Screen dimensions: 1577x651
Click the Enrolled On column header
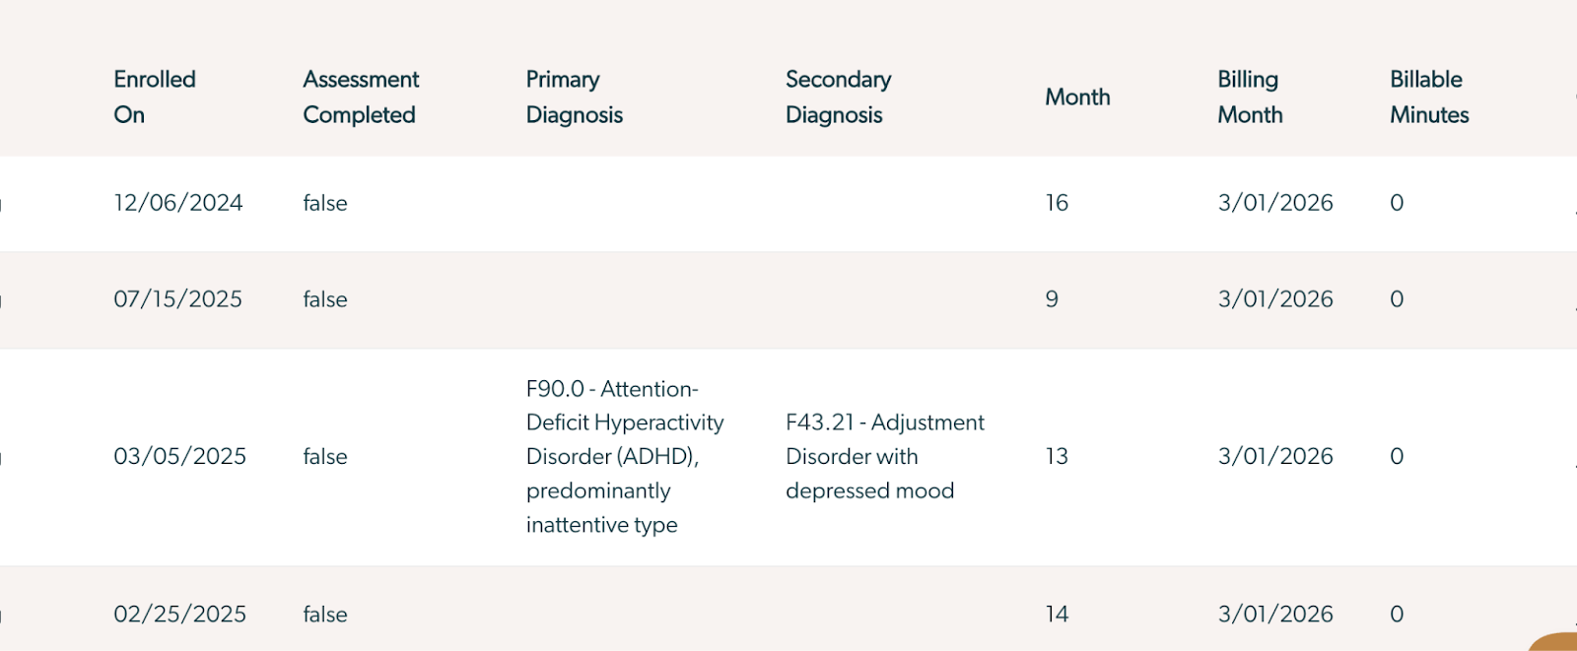coord(155,97)
